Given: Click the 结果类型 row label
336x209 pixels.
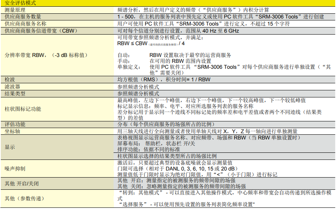Looking at the screenshot, I should (x=15, y=93).
